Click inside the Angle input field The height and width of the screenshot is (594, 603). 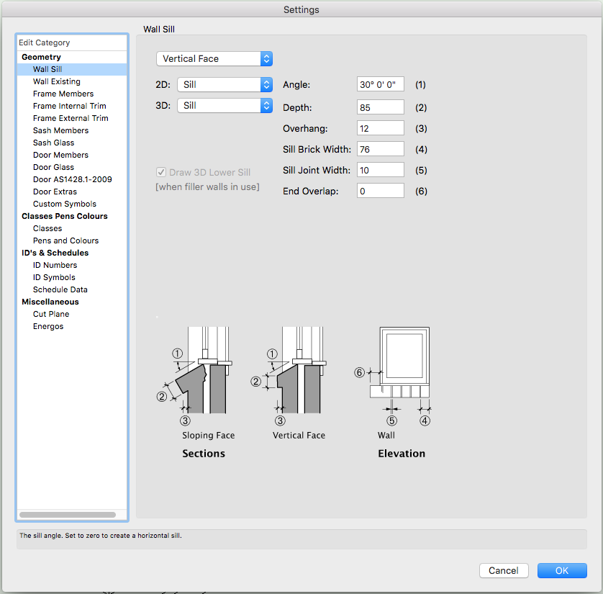pos(380,84)
